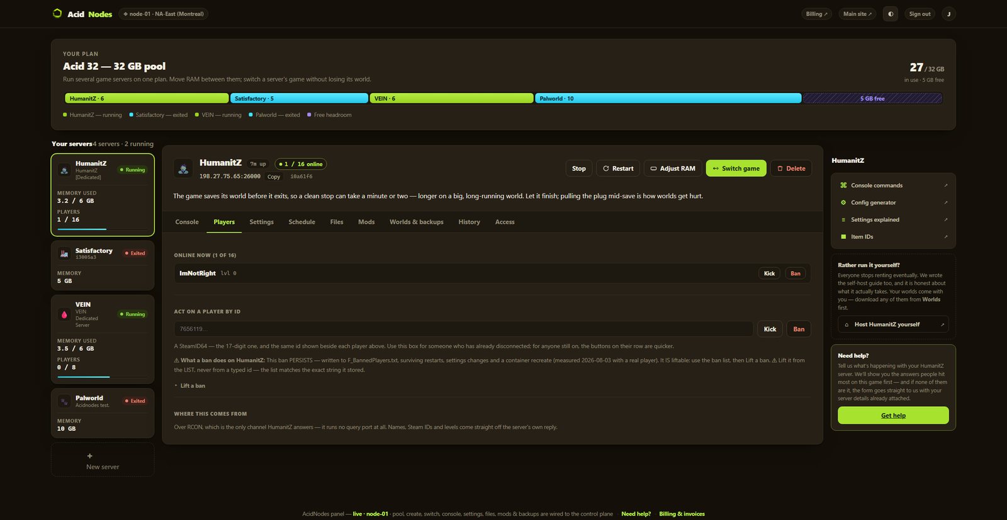
Task: Click the Palworld Exited status badge
Action: click(135, 401)
